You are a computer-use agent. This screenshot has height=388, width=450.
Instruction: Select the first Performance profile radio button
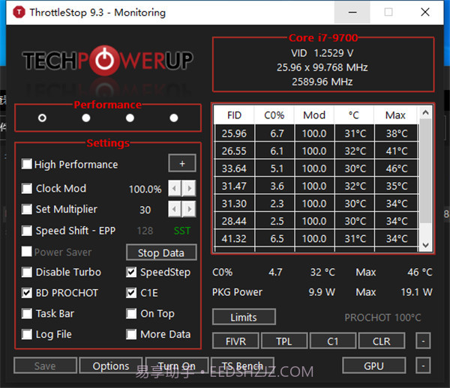pos(42,118)
